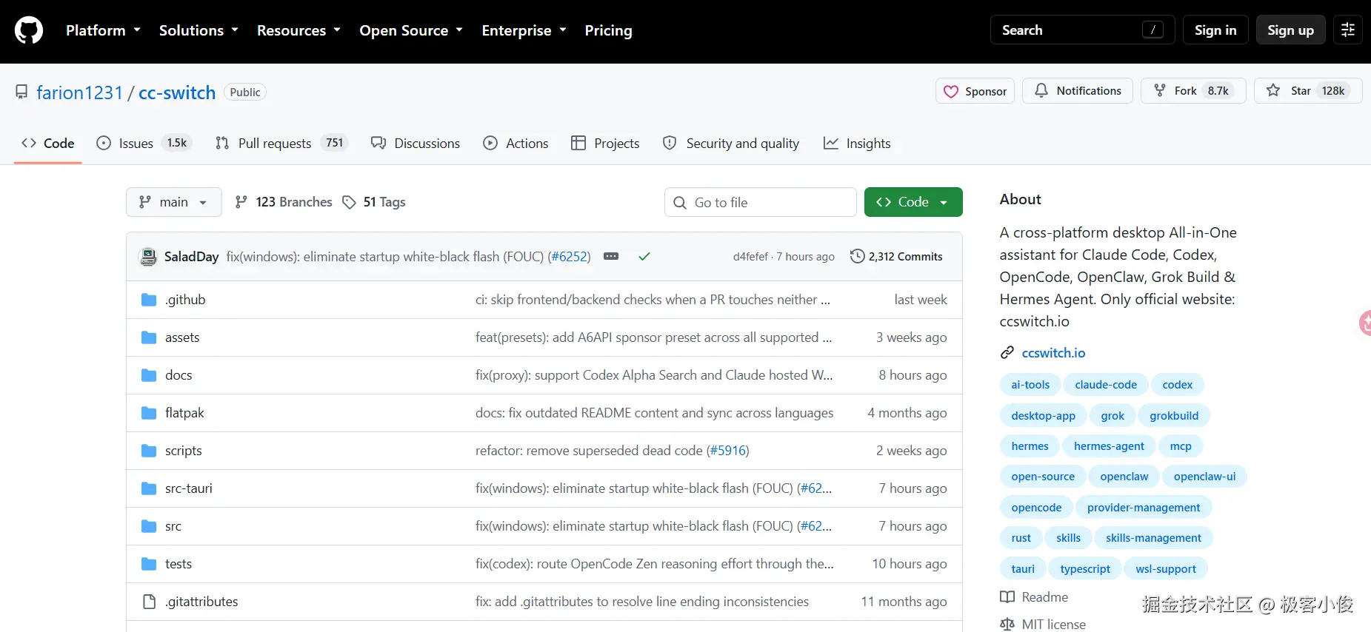The height and width of the screenshot is (632, 1371).
Task: Click SaladDay's avatar image
Action: [x=148, y=257]
